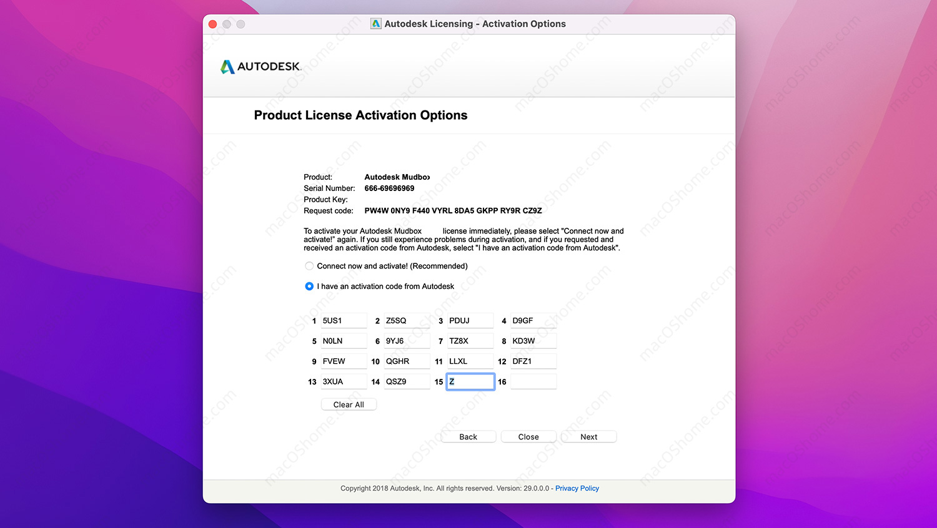Screen dimensions: 937x528
Task: Select "I have an activation code from Autodesk"
Action: click(309, 286)
